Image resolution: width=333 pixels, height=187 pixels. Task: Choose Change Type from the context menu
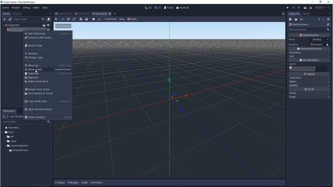tap(48, 58)
